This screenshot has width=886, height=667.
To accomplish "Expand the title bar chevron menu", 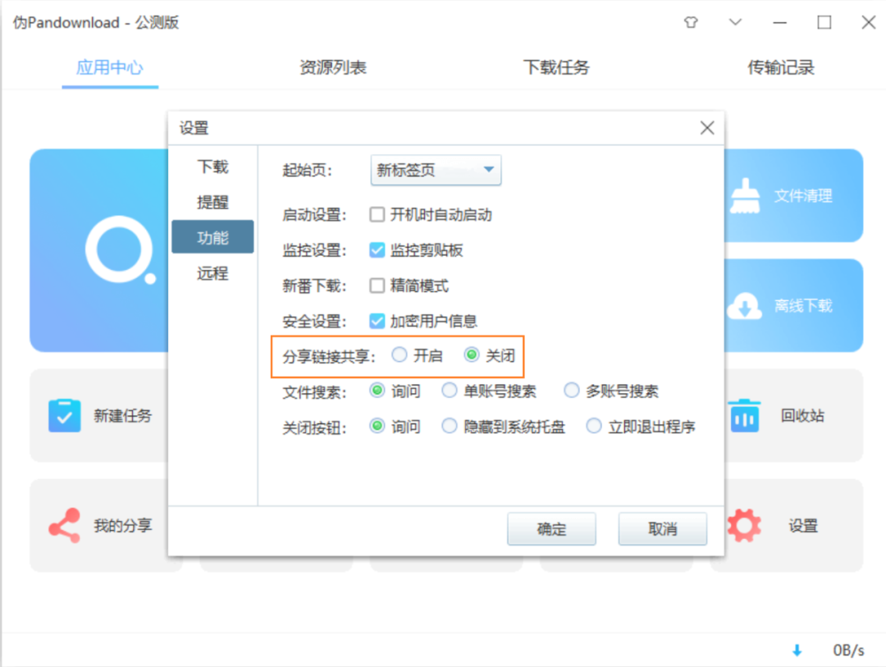I will click(734, 23).
